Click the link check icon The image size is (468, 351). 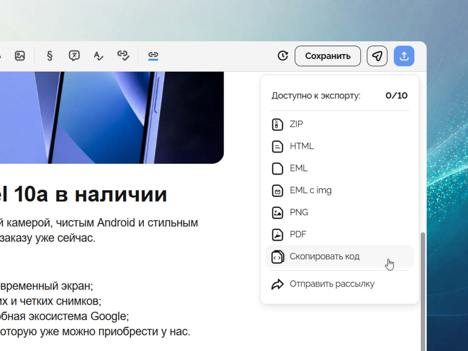click(123, 56)
